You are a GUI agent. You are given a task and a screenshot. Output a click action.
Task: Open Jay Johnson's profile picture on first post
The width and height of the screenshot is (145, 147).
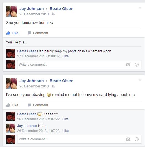tap(12, 11)
